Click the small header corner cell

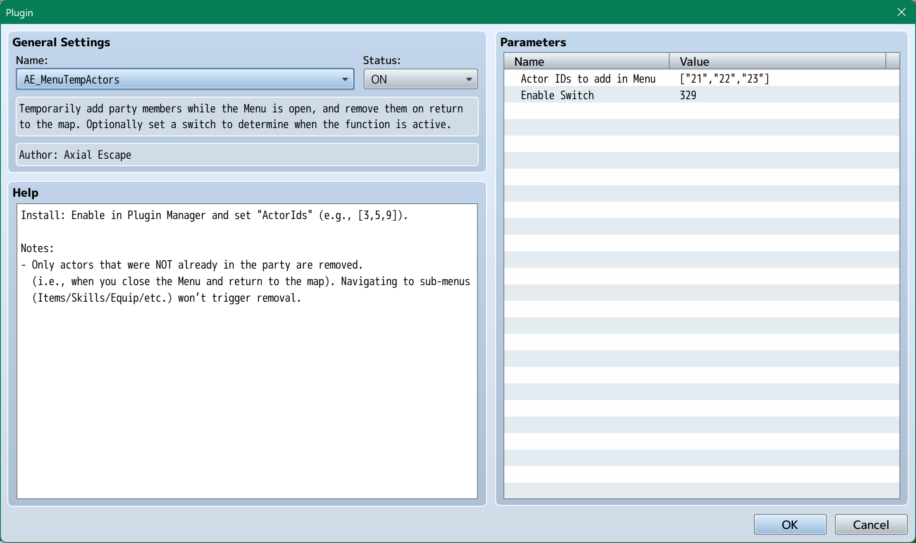coord(892,61)
